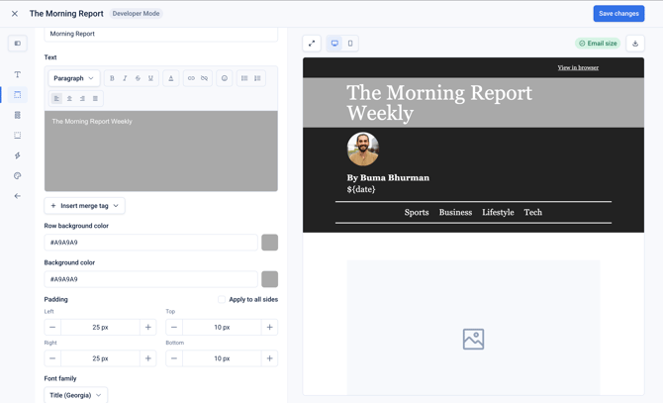663x403 pixels.
Task: Toggle the sidebar panel collapse icon
Action: [x=18, y=44]
